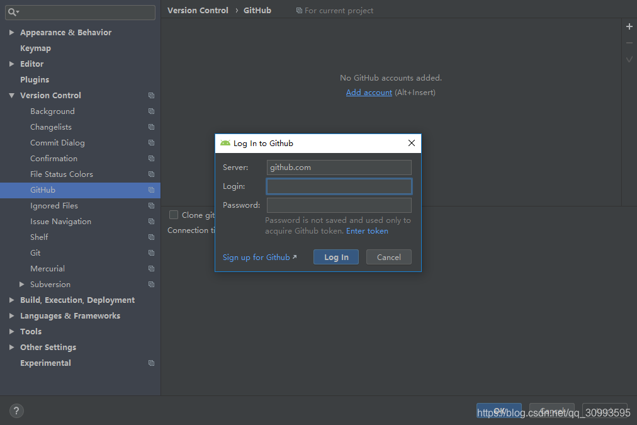The image size is (637, 425).
Task: Click project-level icon beside GitHub row
Action: pos(151,190)
